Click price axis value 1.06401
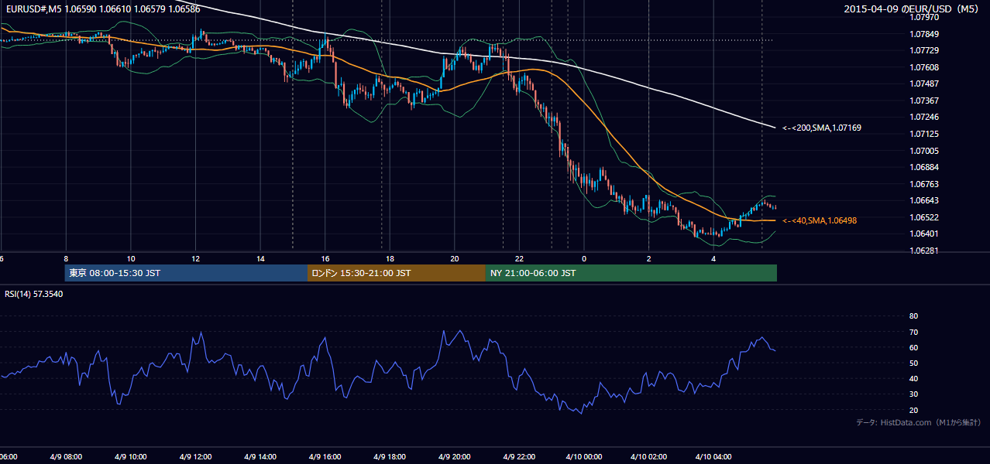The height and width of the screenshot is (464, 990). (x=926, y=234)
